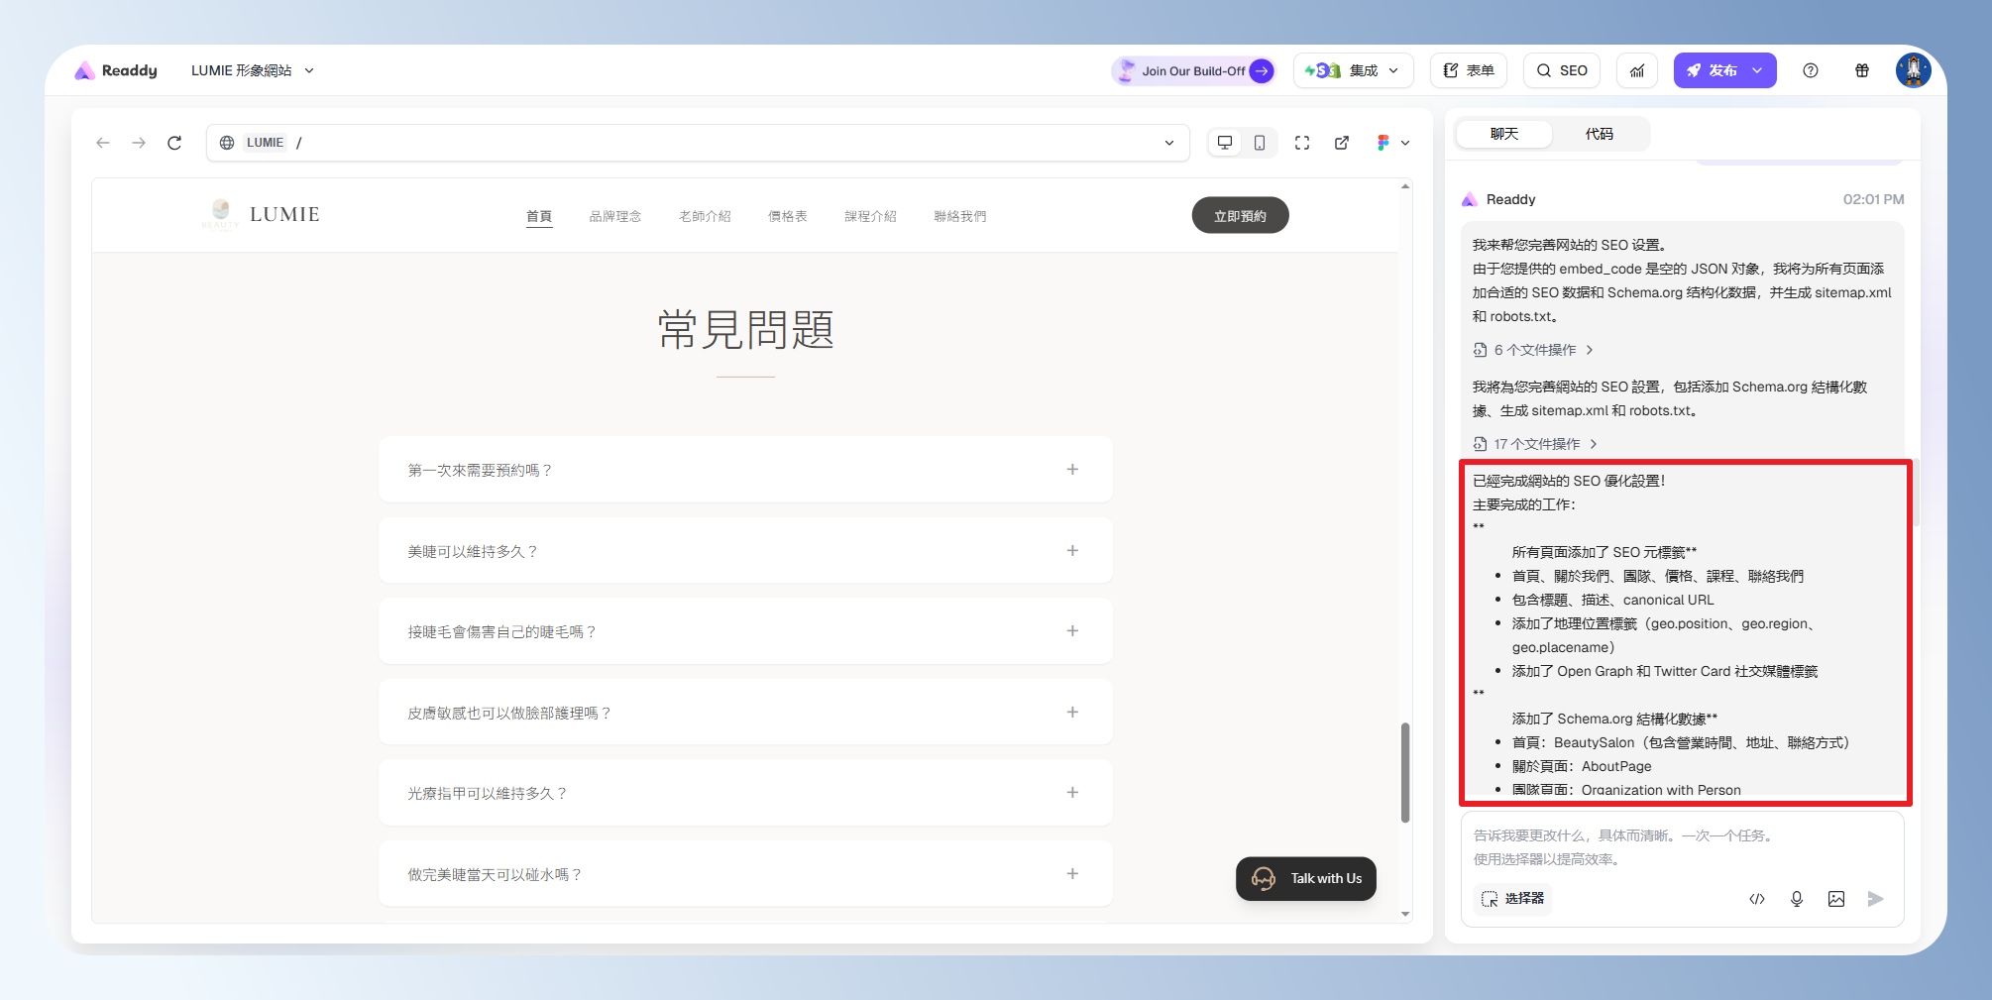Click the 立即預約 button
This screenshot has width=1992, height=1000.
pyautogui.click(x=1240, y=216)
